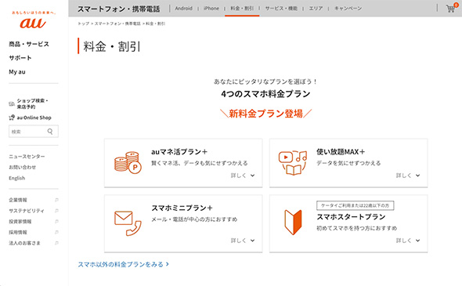Click external link icon beside 企業情報
This screenshot has width=462, height=286.
(56, 200)
